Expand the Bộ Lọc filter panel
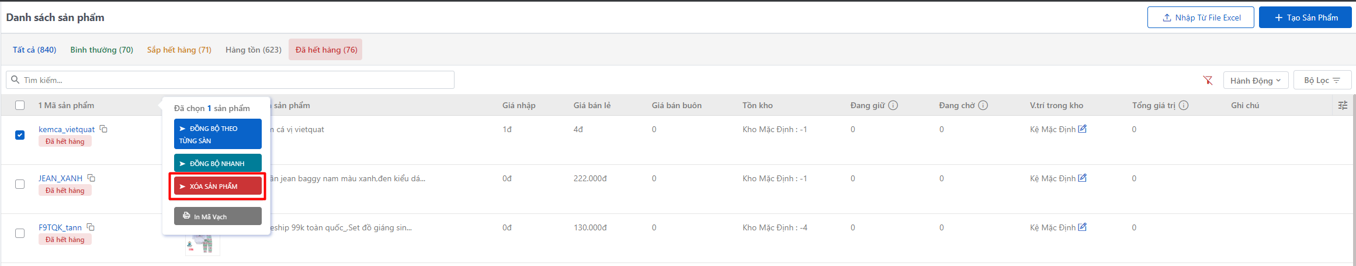Image resolution: width=1356 pixels, height=266 pixels. click(x=1322, y=80)
